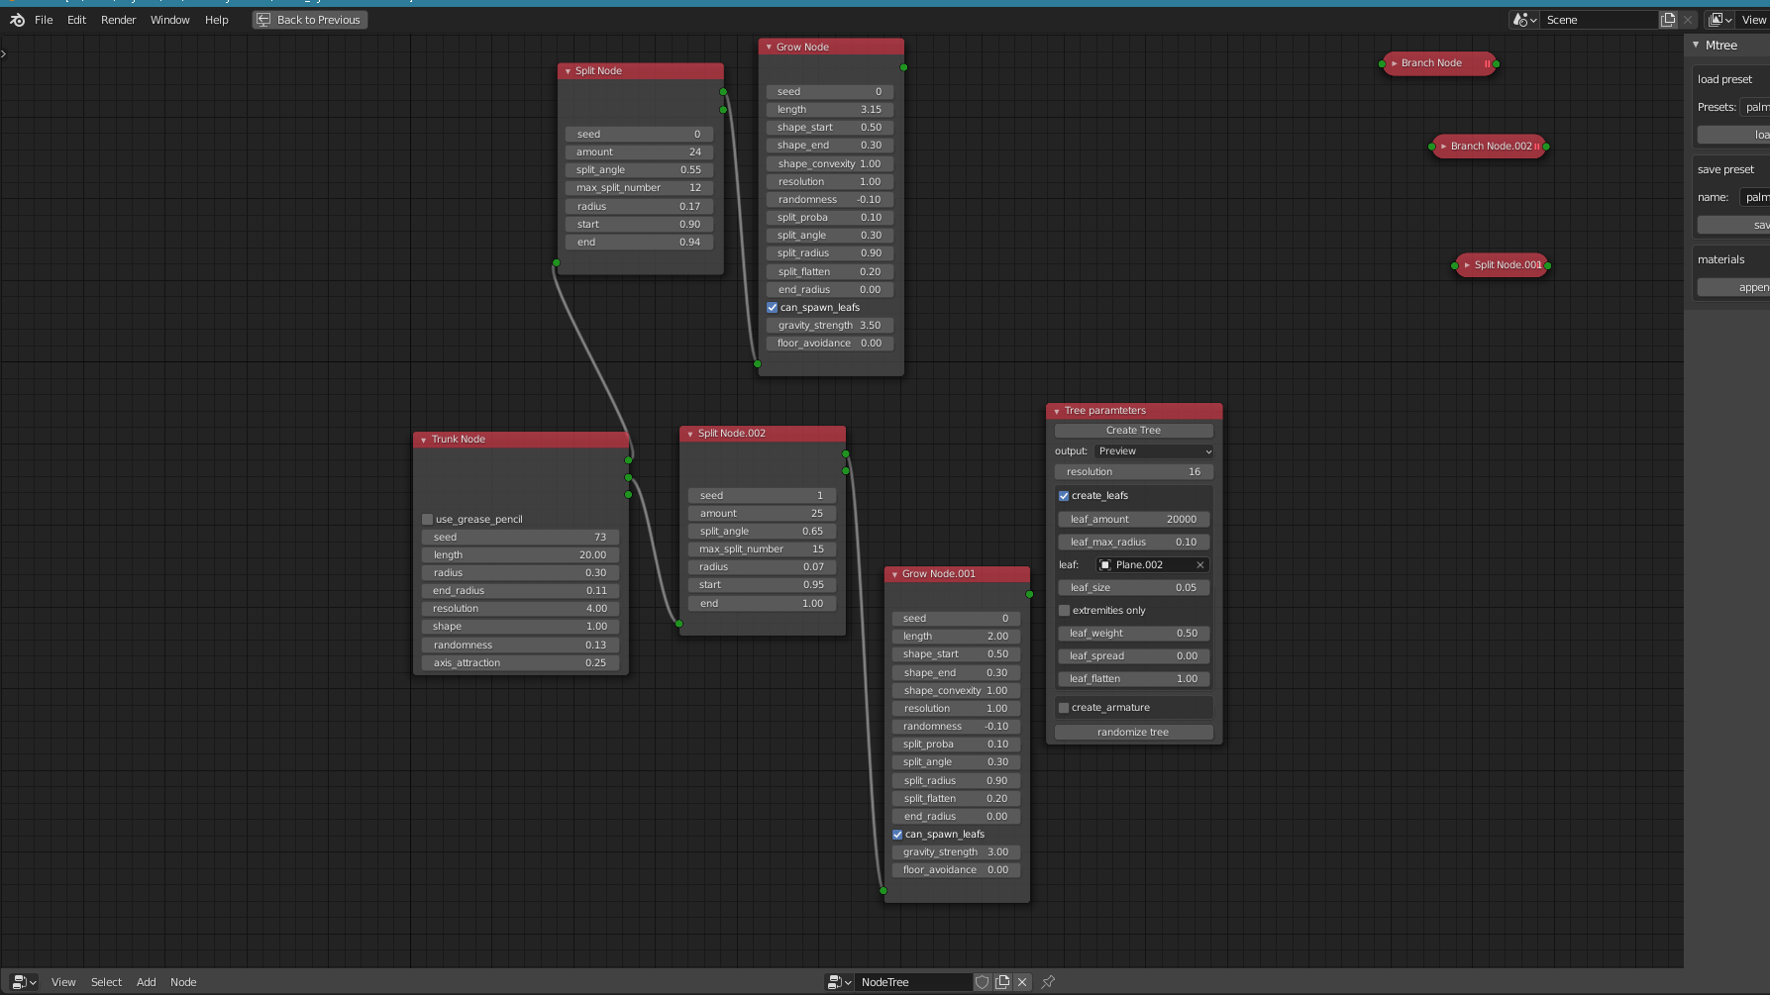The image size is (1770, 995).
Task: Click the Blender logo icon in the header
Action: click(x=17, y=19)
